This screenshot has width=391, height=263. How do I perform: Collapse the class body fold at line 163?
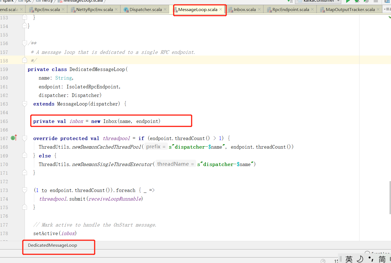pos(25,104)
